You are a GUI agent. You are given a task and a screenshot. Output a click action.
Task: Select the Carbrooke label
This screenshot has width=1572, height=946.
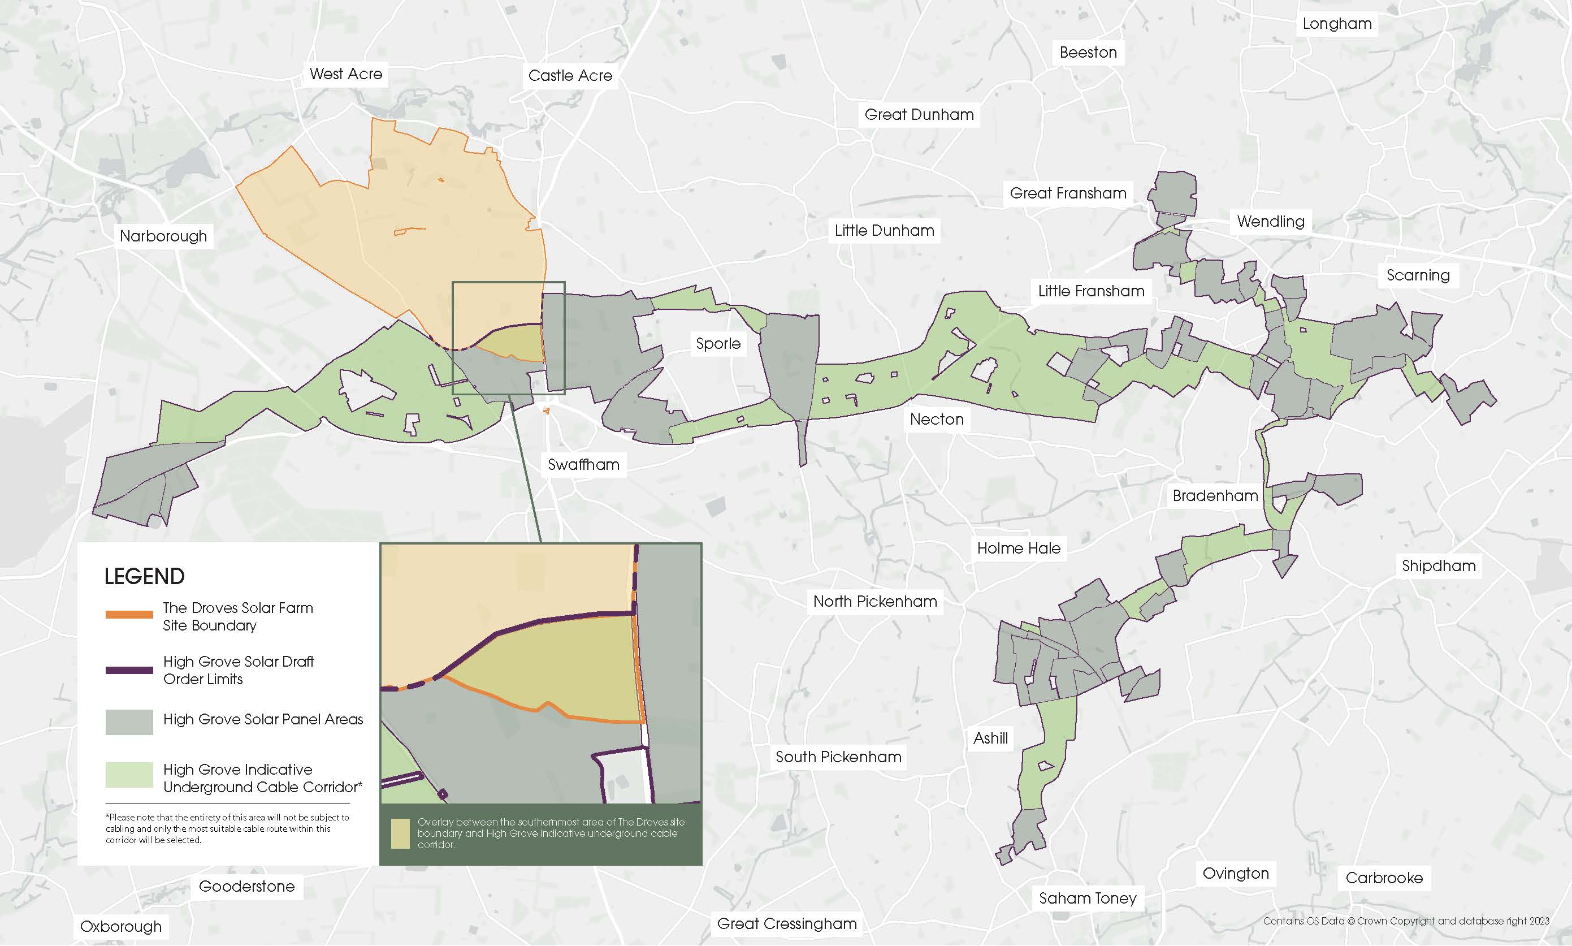click(1384, 879)
